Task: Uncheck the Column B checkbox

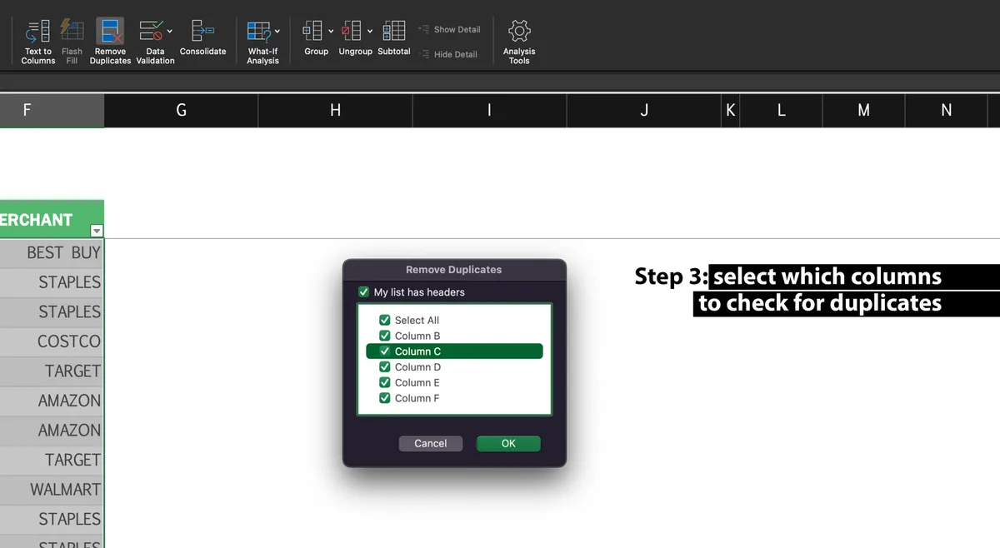Action: (x=385, y=336)
